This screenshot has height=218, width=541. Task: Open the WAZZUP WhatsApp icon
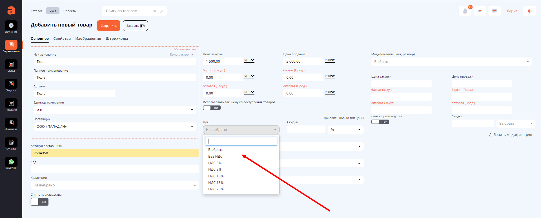(11, 162)
